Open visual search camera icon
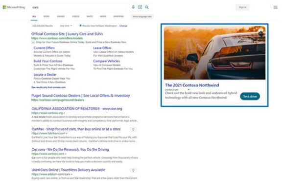This screenshot has width=283, height=181. (140, 7)
